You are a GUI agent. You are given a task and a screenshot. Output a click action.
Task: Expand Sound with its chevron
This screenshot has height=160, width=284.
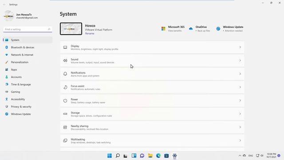tap(240, 60)
